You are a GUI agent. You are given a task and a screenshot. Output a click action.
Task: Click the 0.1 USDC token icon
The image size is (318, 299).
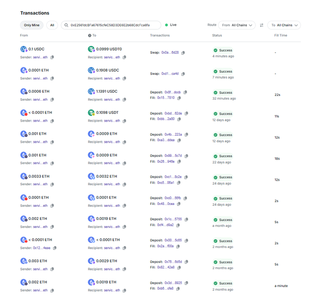(x=24, y=49)
